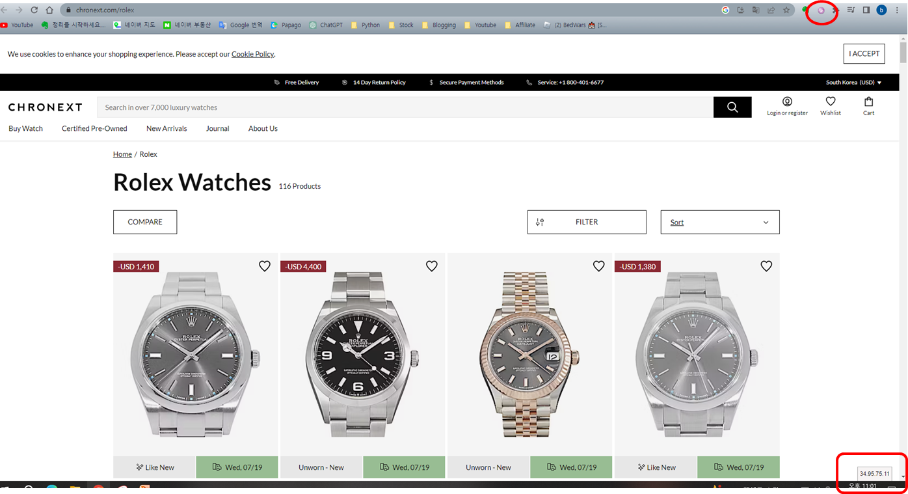Click the magnifier search button
This screenshot has width=908, height=494.
coord(732,107)
